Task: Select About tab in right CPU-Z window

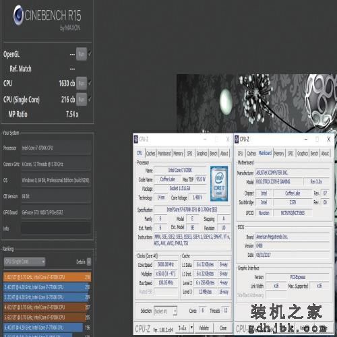Action: [x=325, y=154]
